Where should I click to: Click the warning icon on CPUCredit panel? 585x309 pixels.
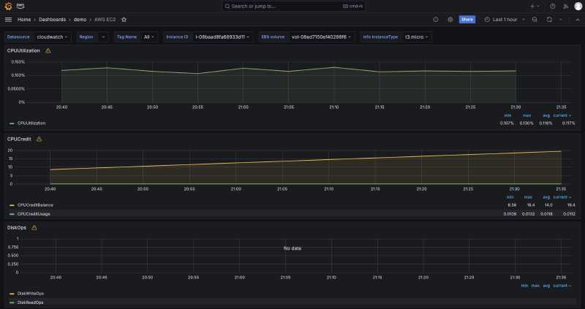[39, 139]
